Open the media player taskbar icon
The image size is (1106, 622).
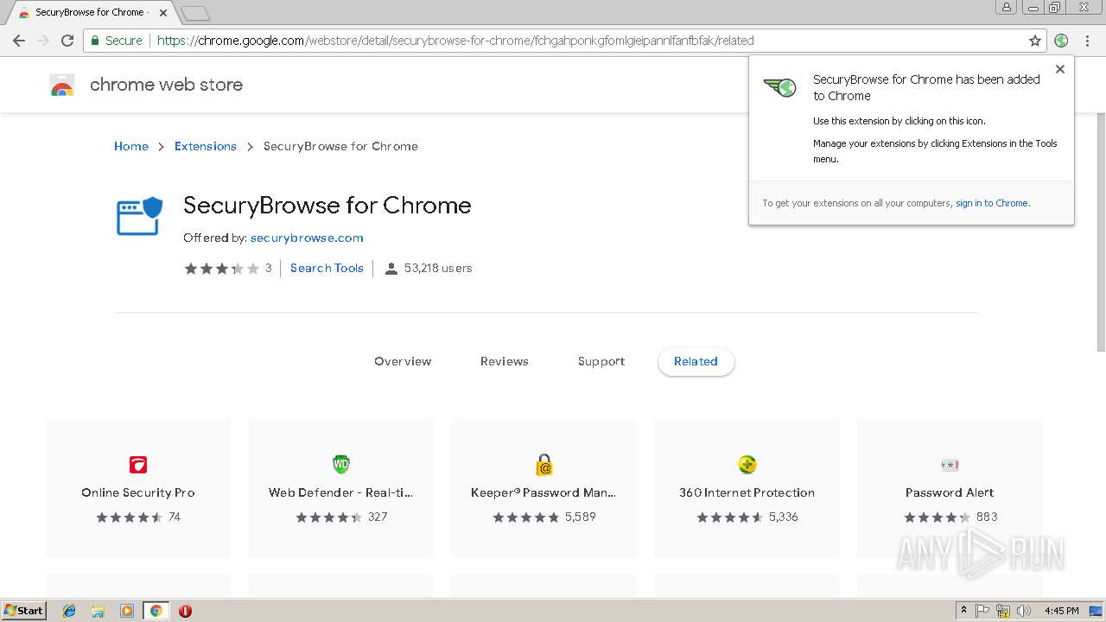pyautogui.click(x=127, y=611)
